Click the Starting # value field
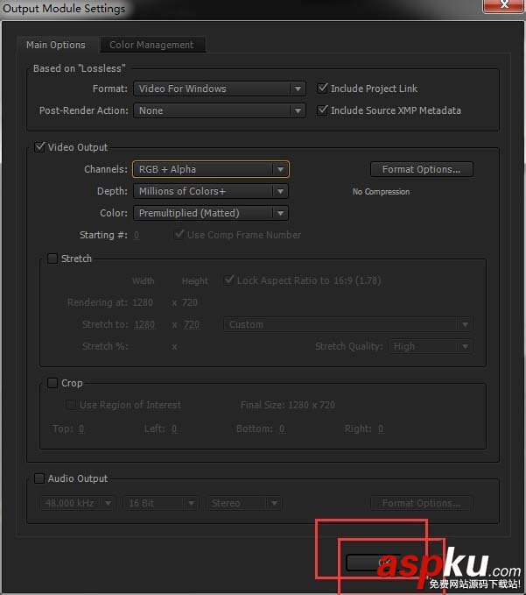This screenshot has height=595, width=526. pos(137,235)
